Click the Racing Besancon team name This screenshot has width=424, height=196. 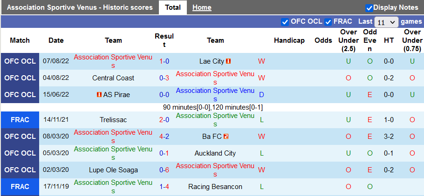[215, 187]
